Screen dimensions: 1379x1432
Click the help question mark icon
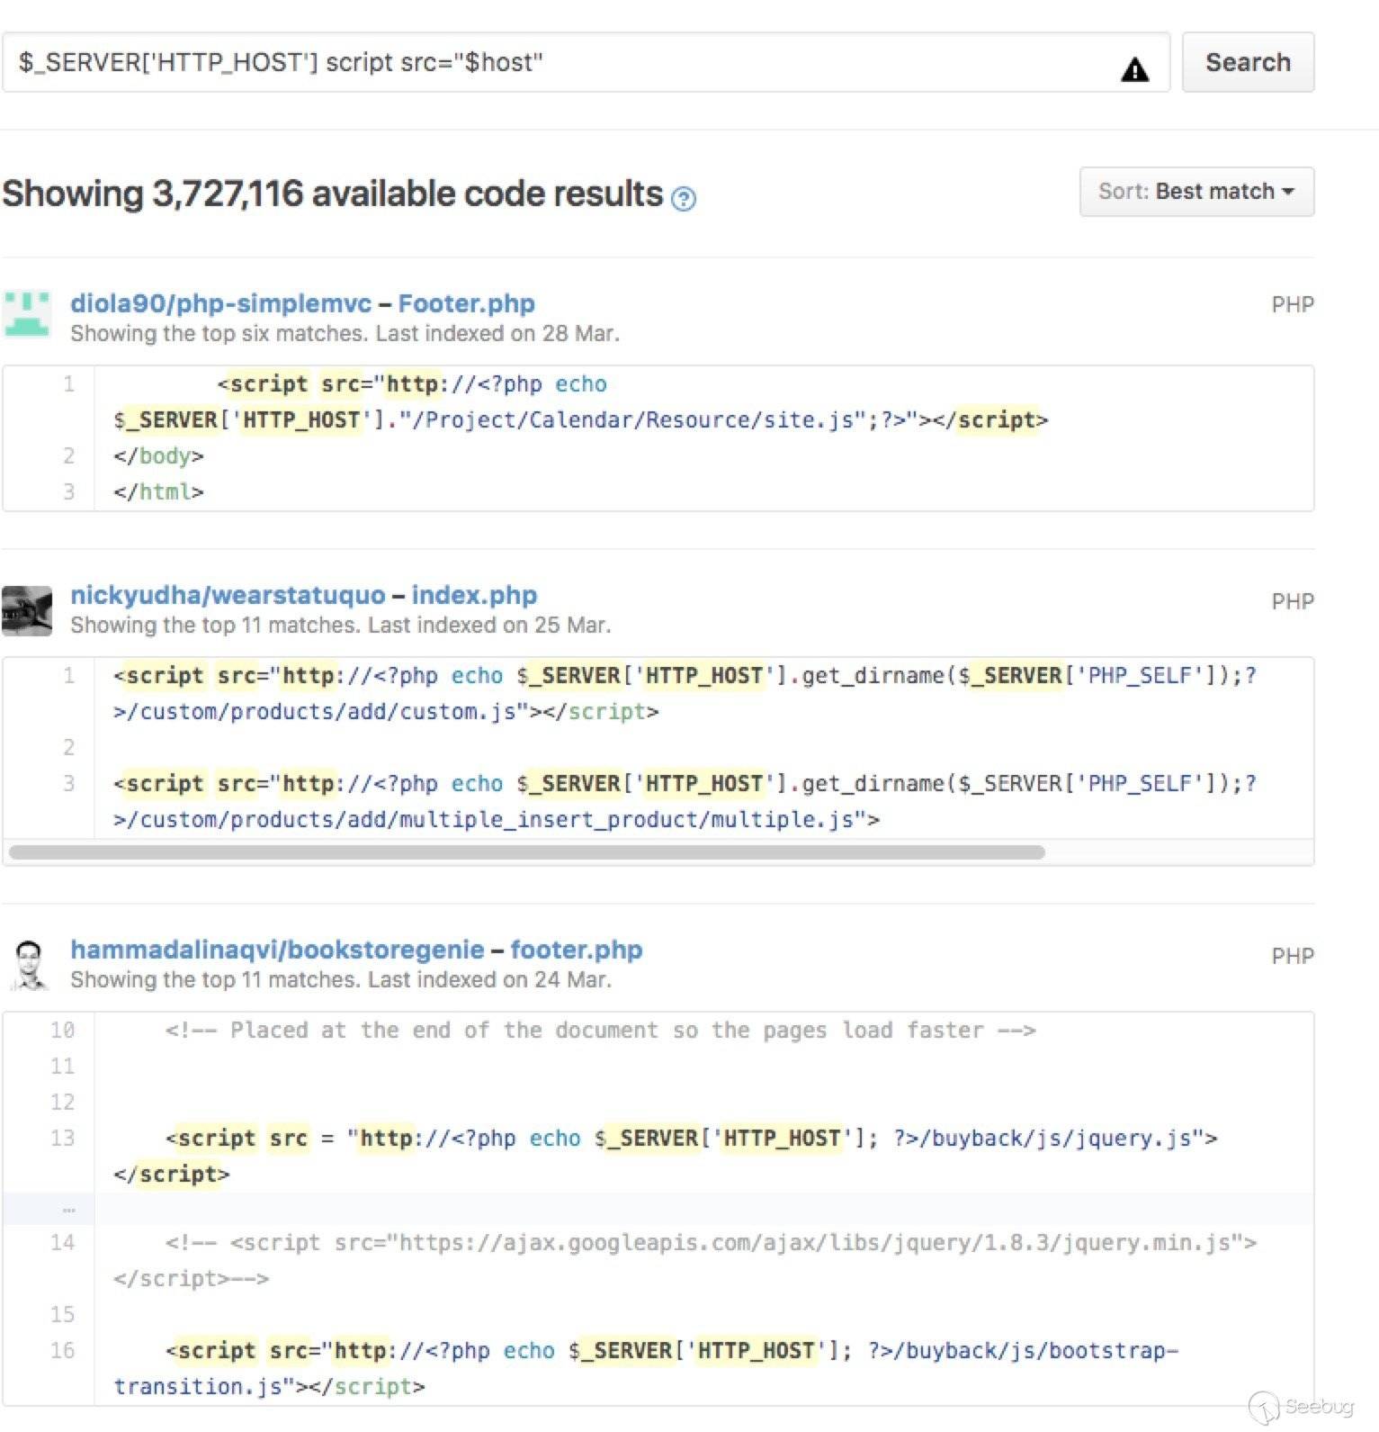(684, 198)
